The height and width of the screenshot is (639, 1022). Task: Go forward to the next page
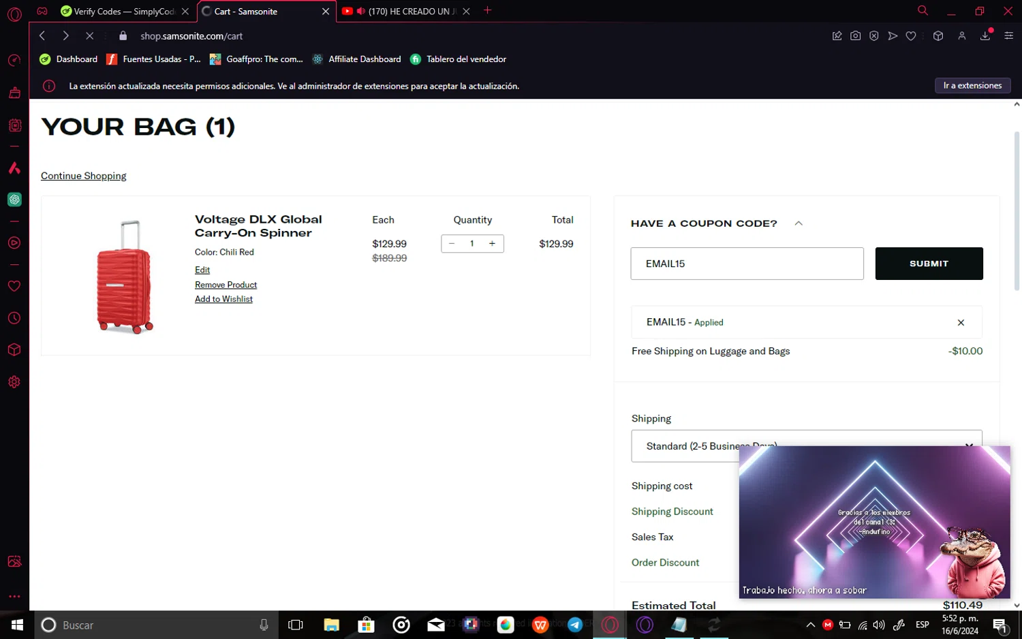[65, 35]
